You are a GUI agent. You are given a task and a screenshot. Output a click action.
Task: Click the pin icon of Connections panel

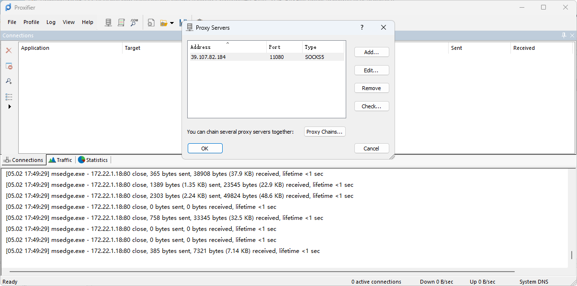564,35
